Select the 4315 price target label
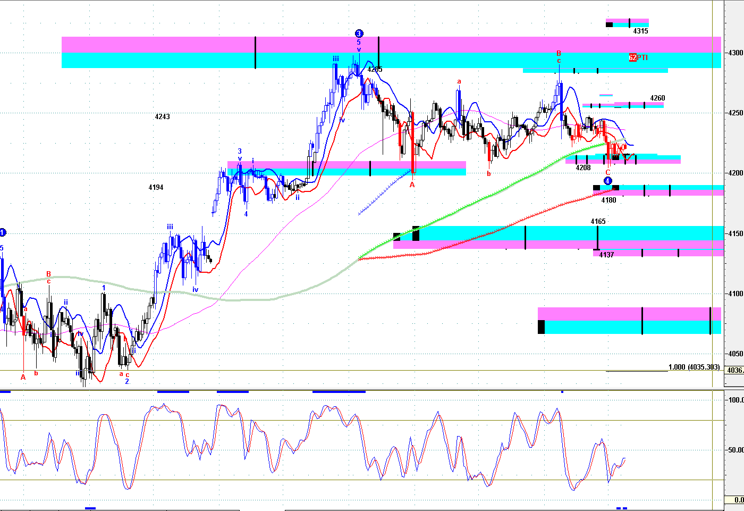This screenshot has height=511, width=744. coord(640,31)
